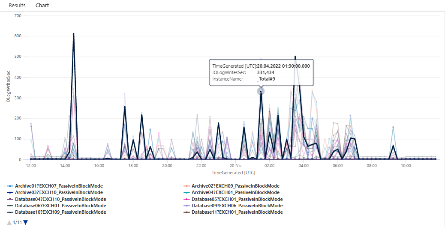Screen dimensions: 445x227
Task: Click the '600' y-axis tick label
Action: coord(18,36)
